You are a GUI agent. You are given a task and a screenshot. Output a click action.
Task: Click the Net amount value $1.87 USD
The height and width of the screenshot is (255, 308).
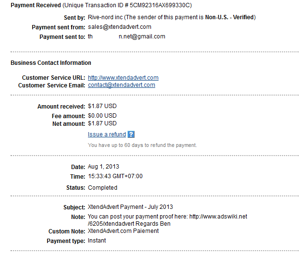102,124
